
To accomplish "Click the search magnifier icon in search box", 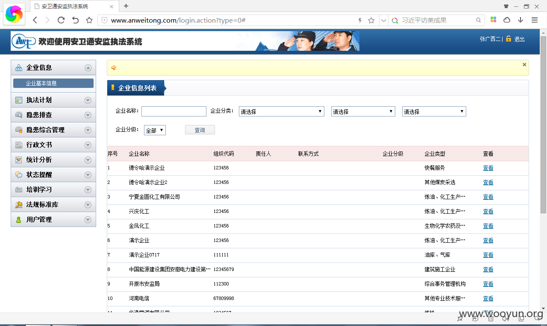I will [x=479, y=20].
